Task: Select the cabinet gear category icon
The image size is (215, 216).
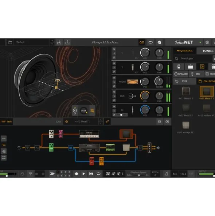Action: (x=202, y=67)
